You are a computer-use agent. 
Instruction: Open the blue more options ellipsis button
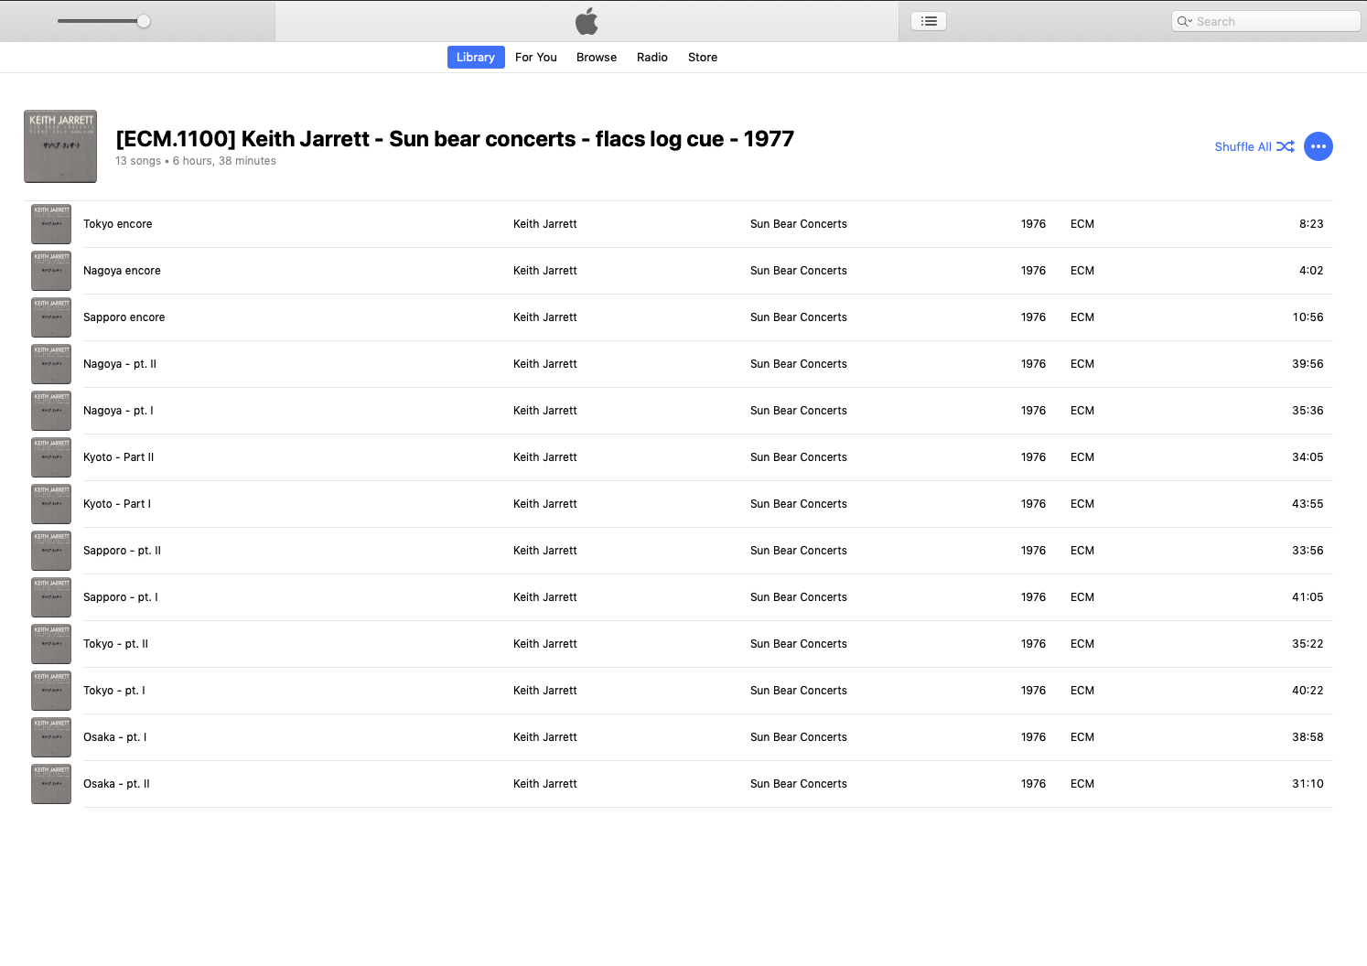(1318, 146)
